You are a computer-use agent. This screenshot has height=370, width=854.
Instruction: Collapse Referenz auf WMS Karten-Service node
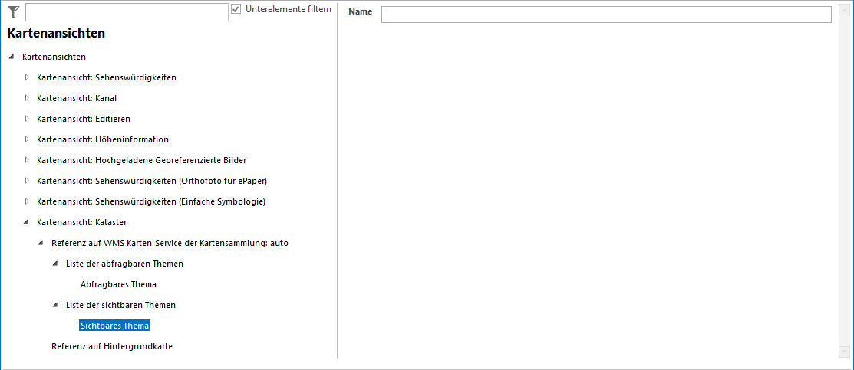(41, 243)
